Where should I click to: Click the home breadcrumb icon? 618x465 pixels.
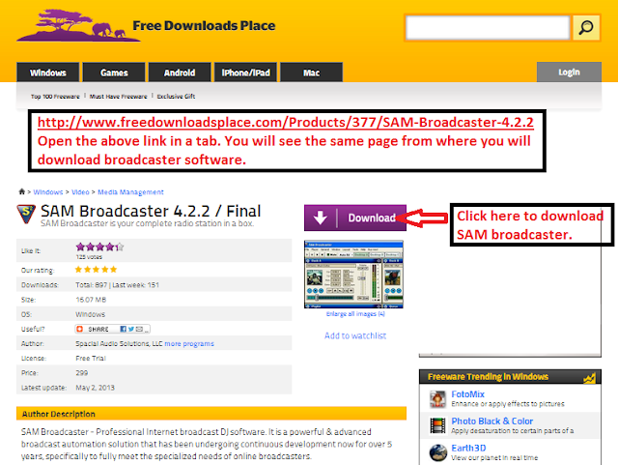(22, 191)
